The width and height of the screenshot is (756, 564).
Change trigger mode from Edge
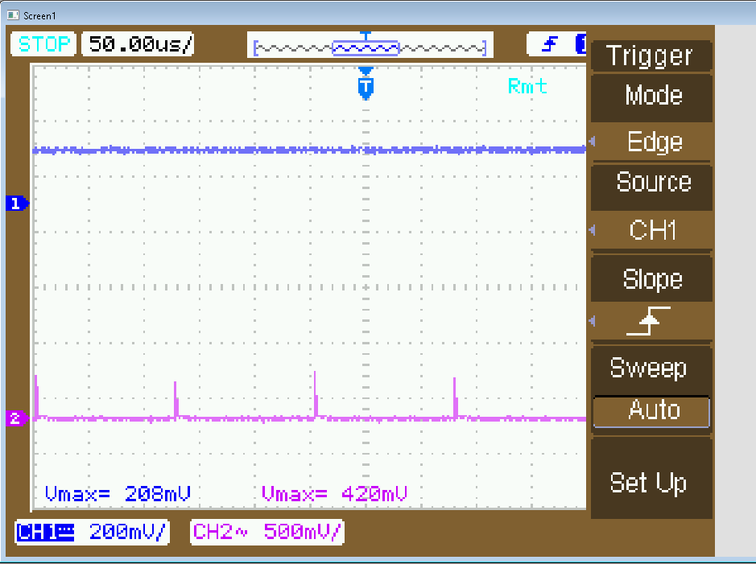(654, 142)
